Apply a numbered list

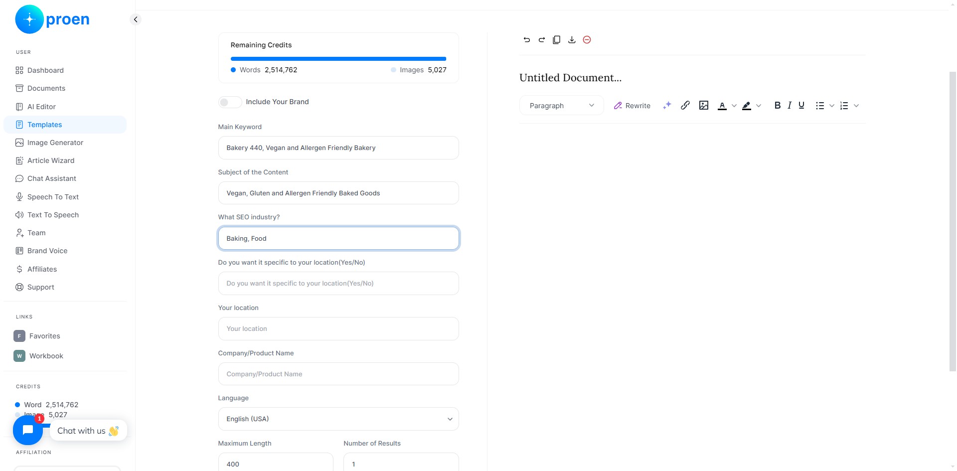point(844,106)
